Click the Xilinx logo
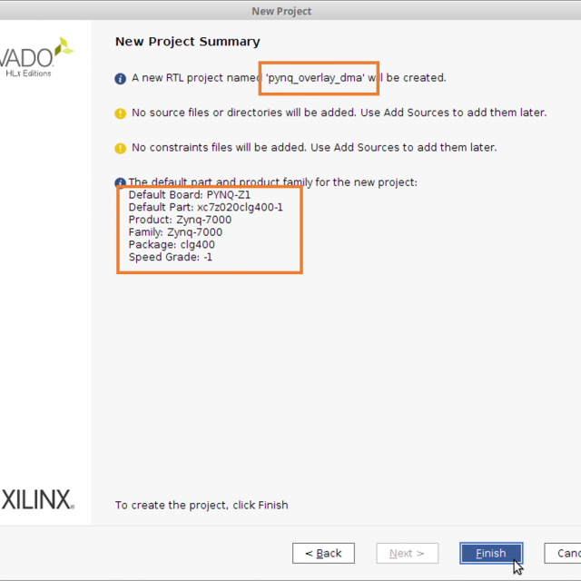The width and height of the screenshot is (581, 581). tap(37, 499)
